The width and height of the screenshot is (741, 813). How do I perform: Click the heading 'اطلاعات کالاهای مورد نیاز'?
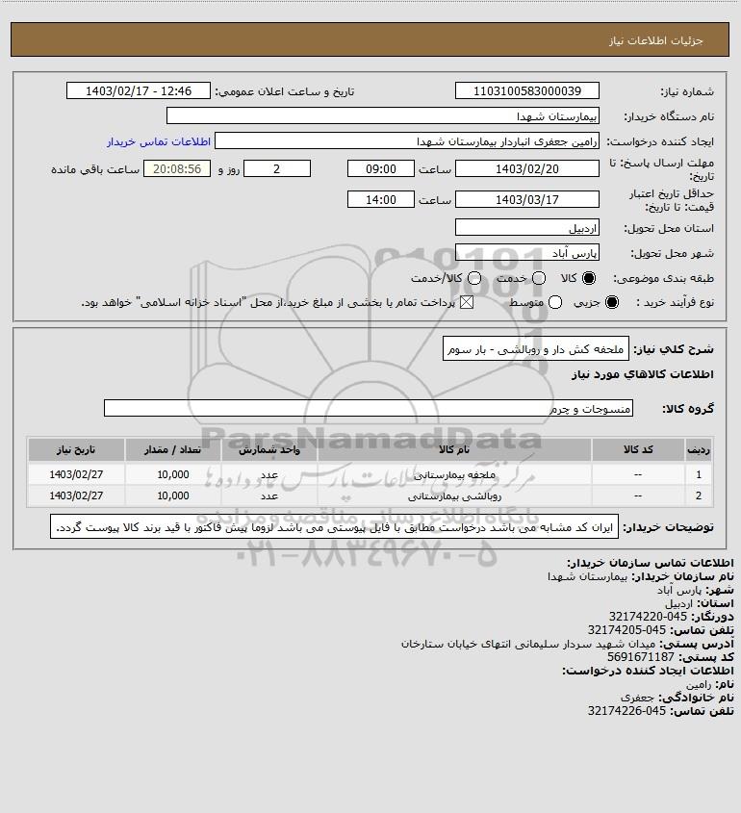[x=643, y=374]
